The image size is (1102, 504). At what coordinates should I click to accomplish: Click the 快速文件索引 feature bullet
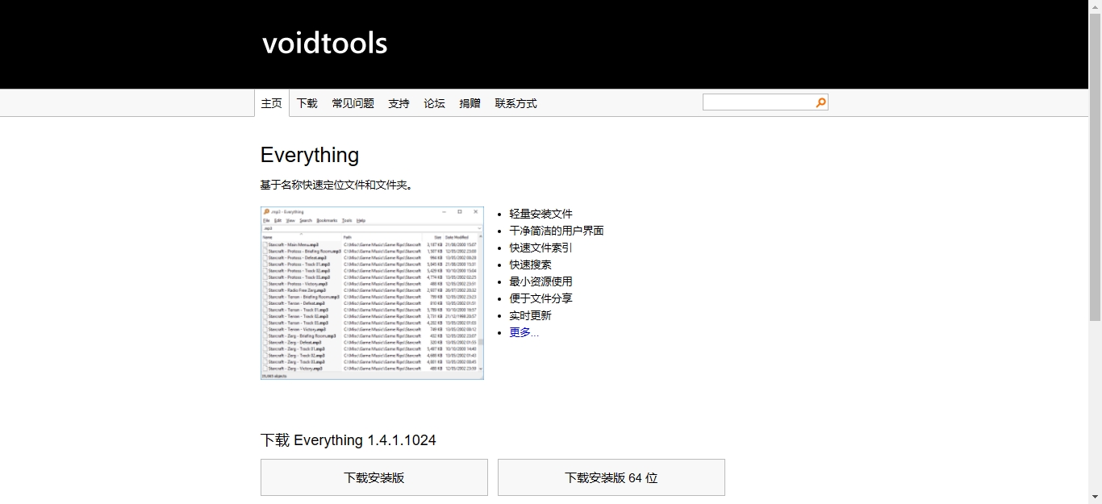coord(541,248)
